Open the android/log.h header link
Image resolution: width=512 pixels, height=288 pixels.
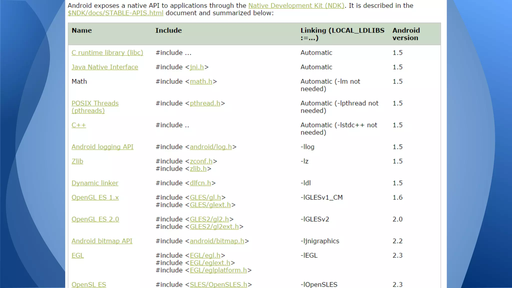coord(211,147)
